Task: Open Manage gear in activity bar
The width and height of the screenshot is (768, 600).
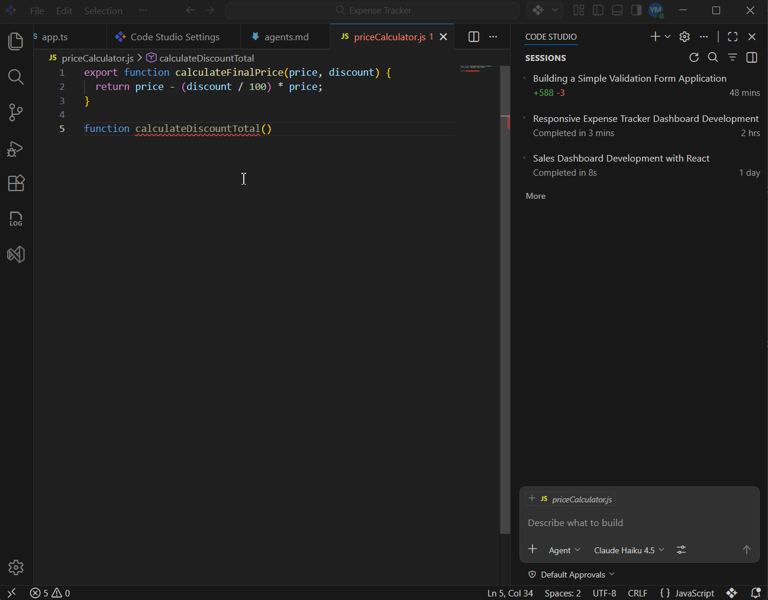Action: click(16, 567)
